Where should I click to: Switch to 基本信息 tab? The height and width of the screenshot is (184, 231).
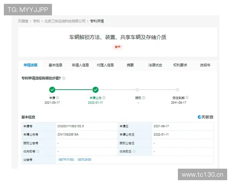55,65
